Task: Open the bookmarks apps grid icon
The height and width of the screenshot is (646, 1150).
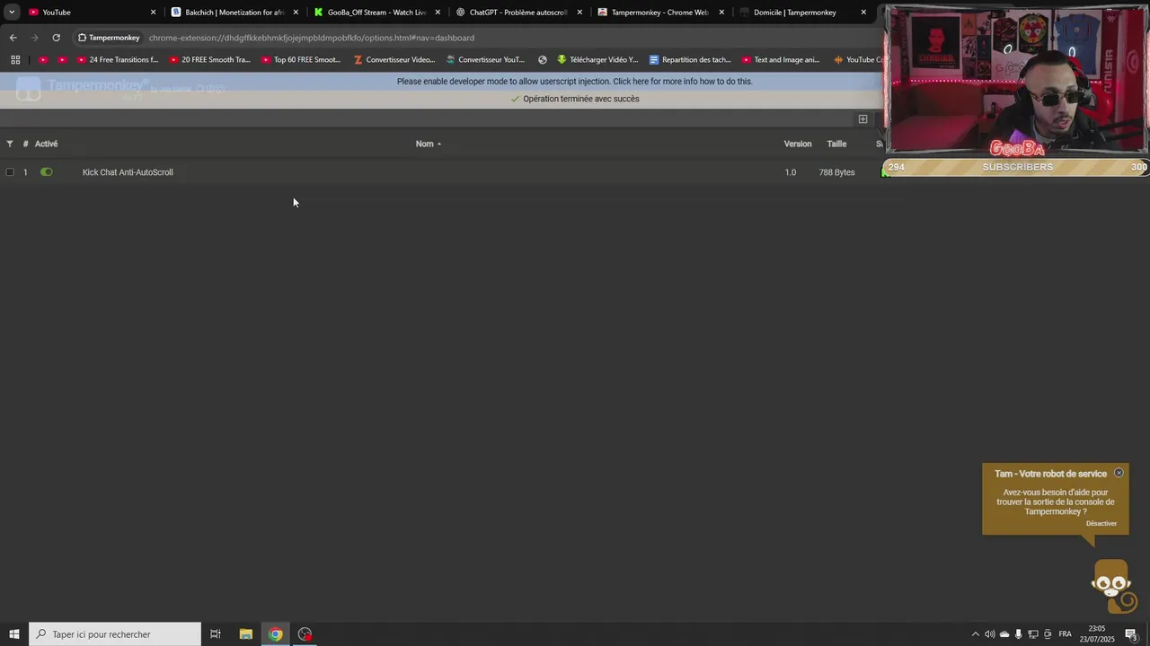Action: coord(15,60)
